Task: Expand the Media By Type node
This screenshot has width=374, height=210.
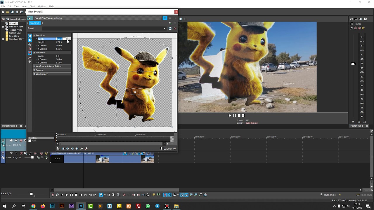Action: [3, 27]
